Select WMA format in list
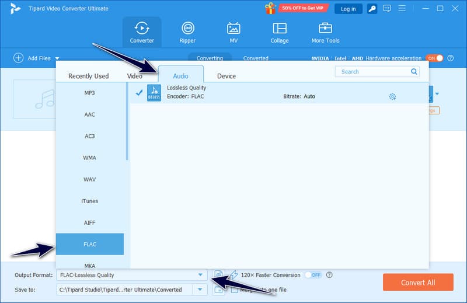The width and height of the screenshot is (467, 303). pyautogui.click(x=90, y=158)
